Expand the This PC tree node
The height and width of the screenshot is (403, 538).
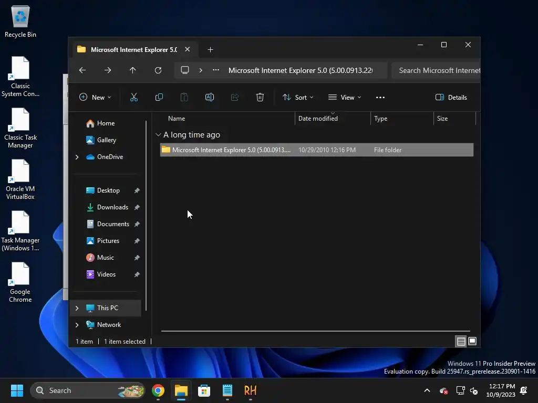(77, 308)
